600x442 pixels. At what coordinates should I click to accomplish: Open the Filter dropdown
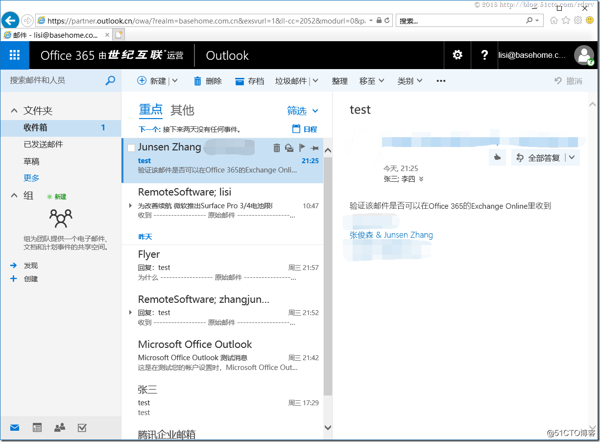[x=303, y=111]
